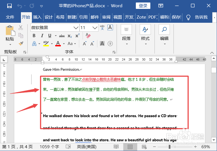Open text effects options arrow
The height and width of the screenshot is (151, 217).
[x=39, y=44]
